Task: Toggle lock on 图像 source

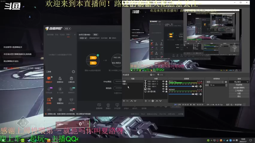Action: (166, 89)
